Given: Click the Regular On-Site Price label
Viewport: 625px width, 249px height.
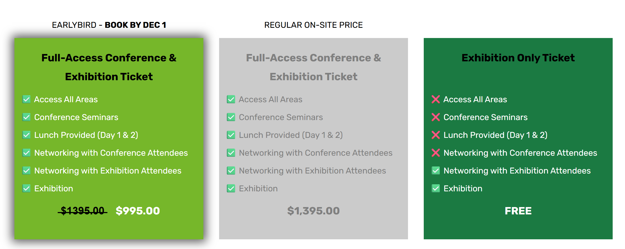Looking at the screenshot, I should pyautogui.click(x=314, y=25).
